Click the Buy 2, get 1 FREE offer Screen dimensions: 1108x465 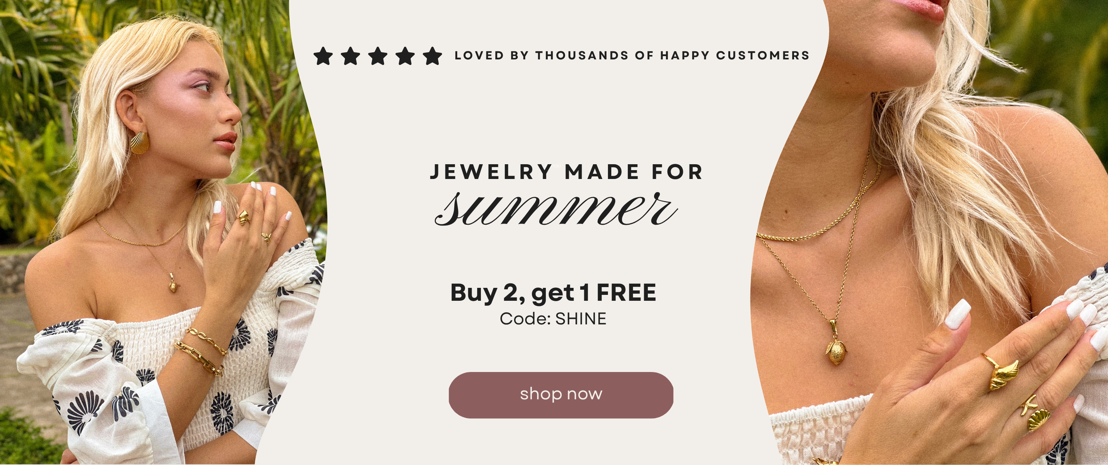[x=553, y=293]
